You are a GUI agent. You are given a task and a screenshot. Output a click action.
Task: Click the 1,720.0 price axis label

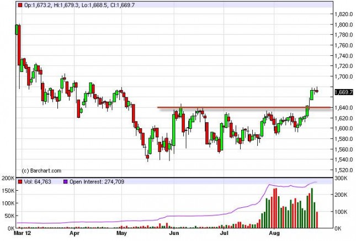[x=344, y=66]
